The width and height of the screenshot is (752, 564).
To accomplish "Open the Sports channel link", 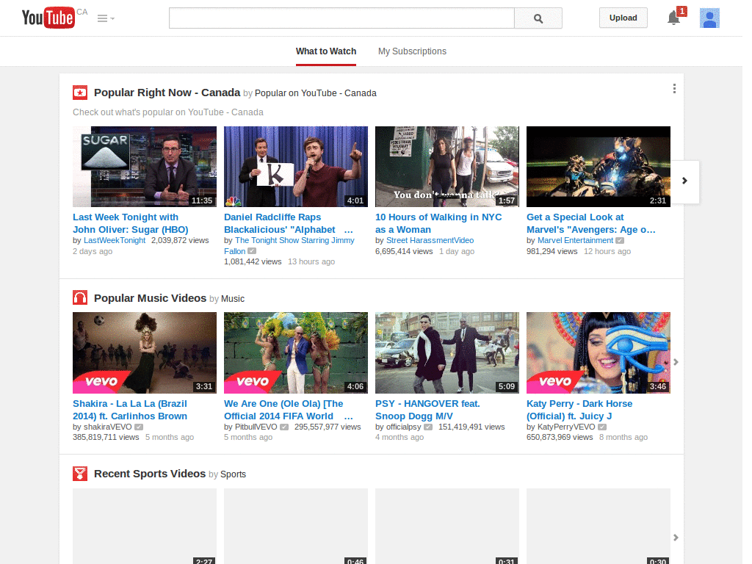I will 233,474.
